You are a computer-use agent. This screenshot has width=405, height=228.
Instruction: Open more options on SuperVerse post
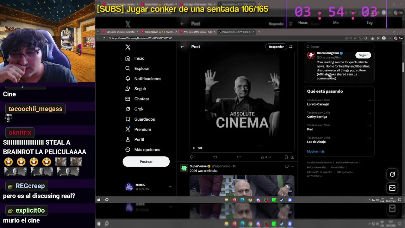point(292,166)
